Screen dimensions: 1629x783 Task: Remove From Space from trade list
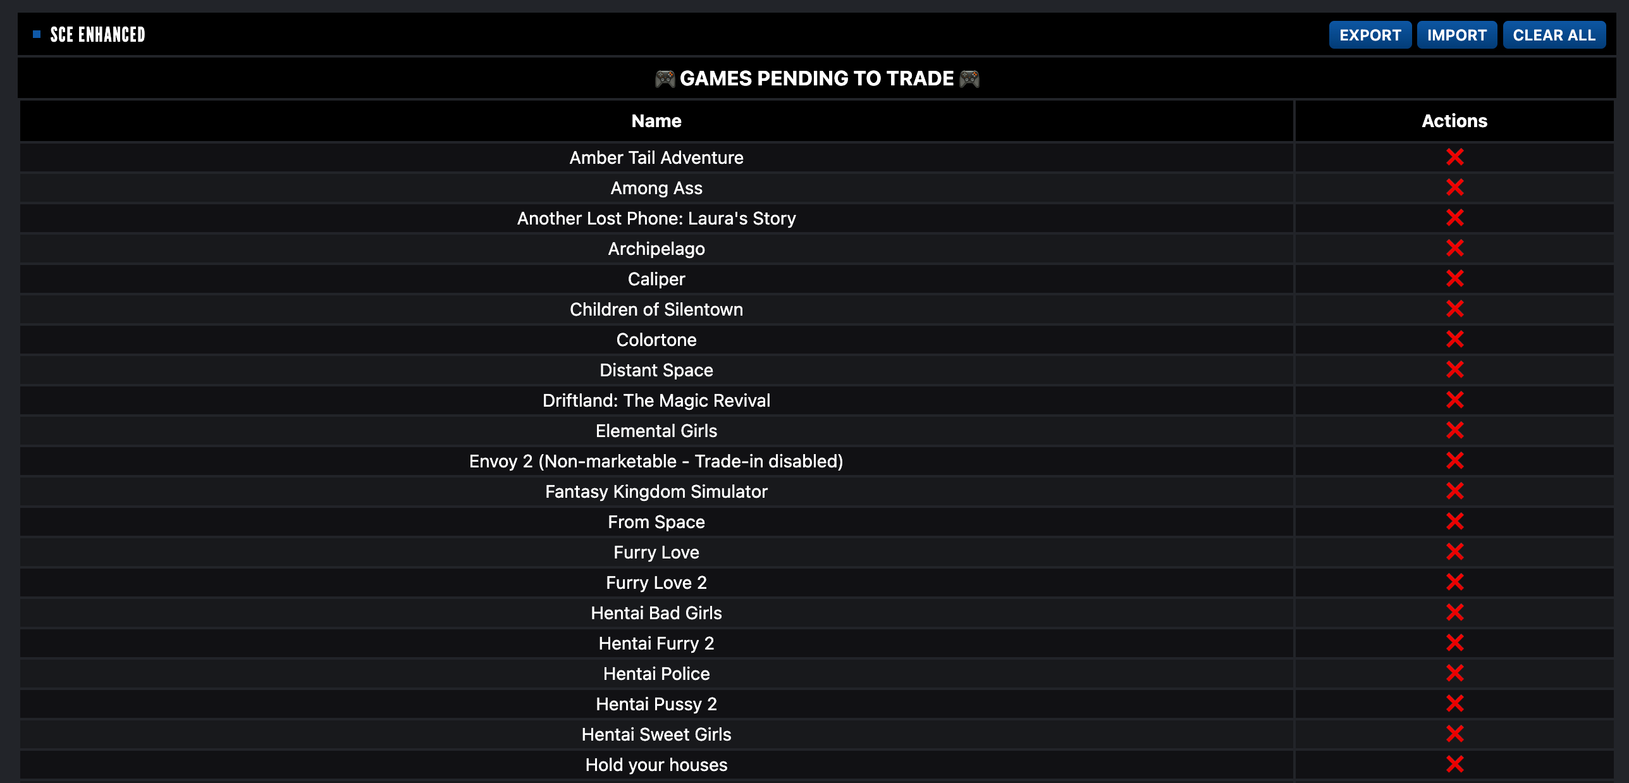1454,521
